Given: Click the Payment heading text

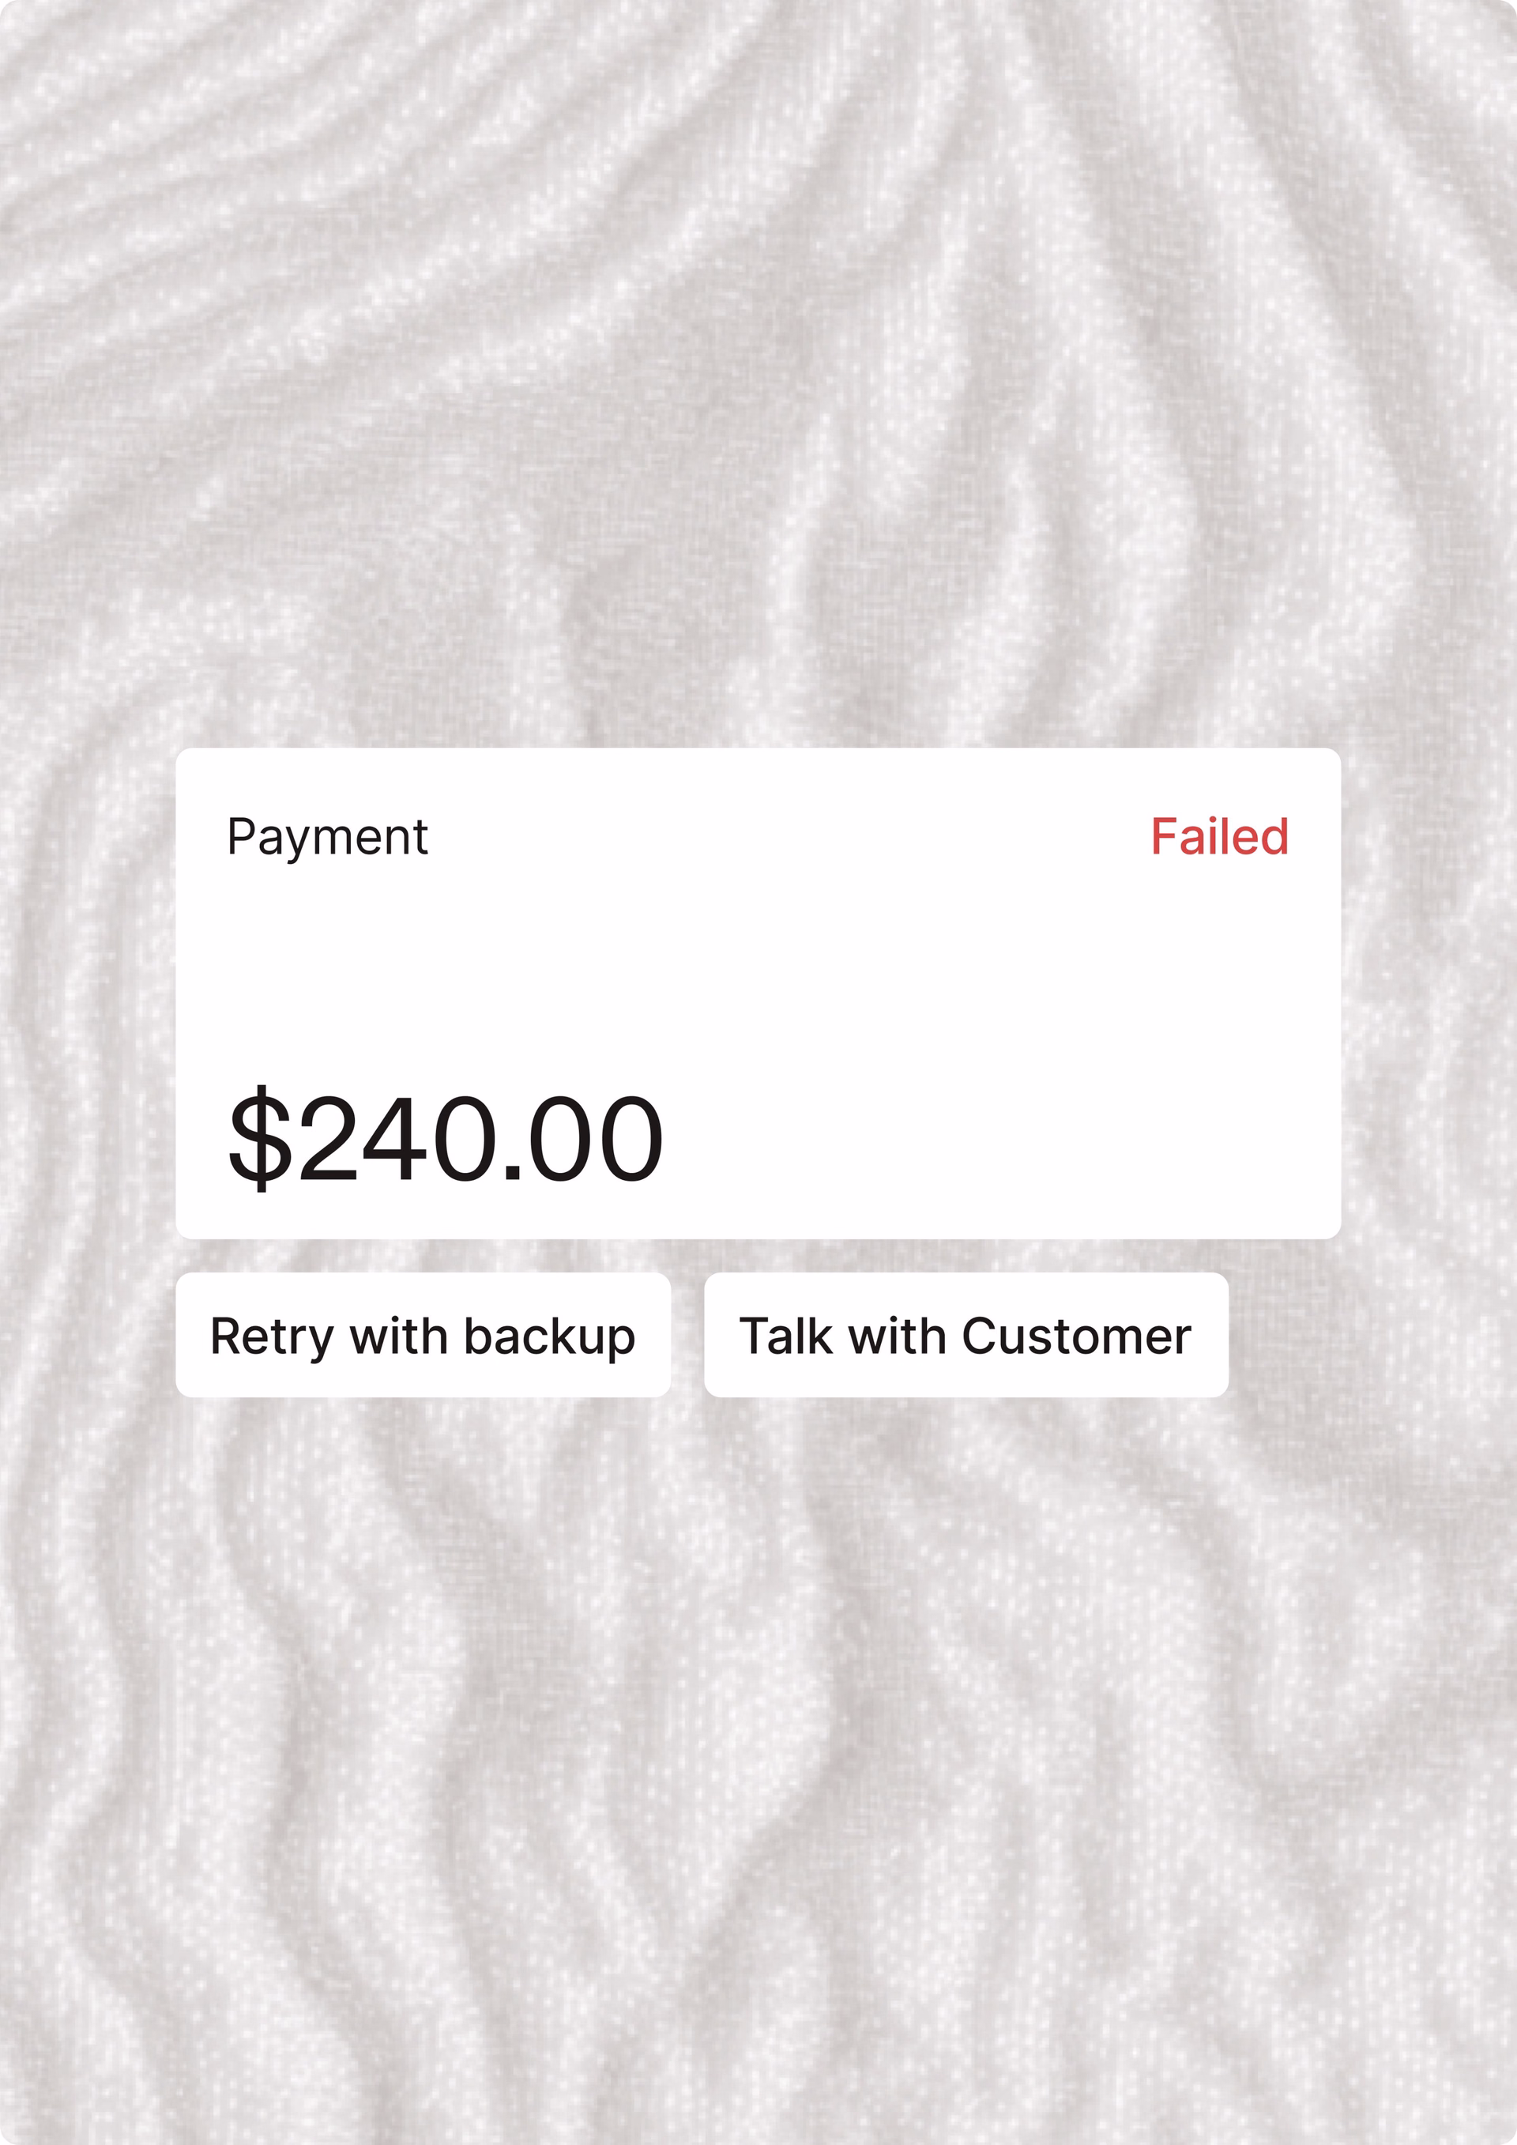Looking at the screenshot, I should tap(328, 838).
